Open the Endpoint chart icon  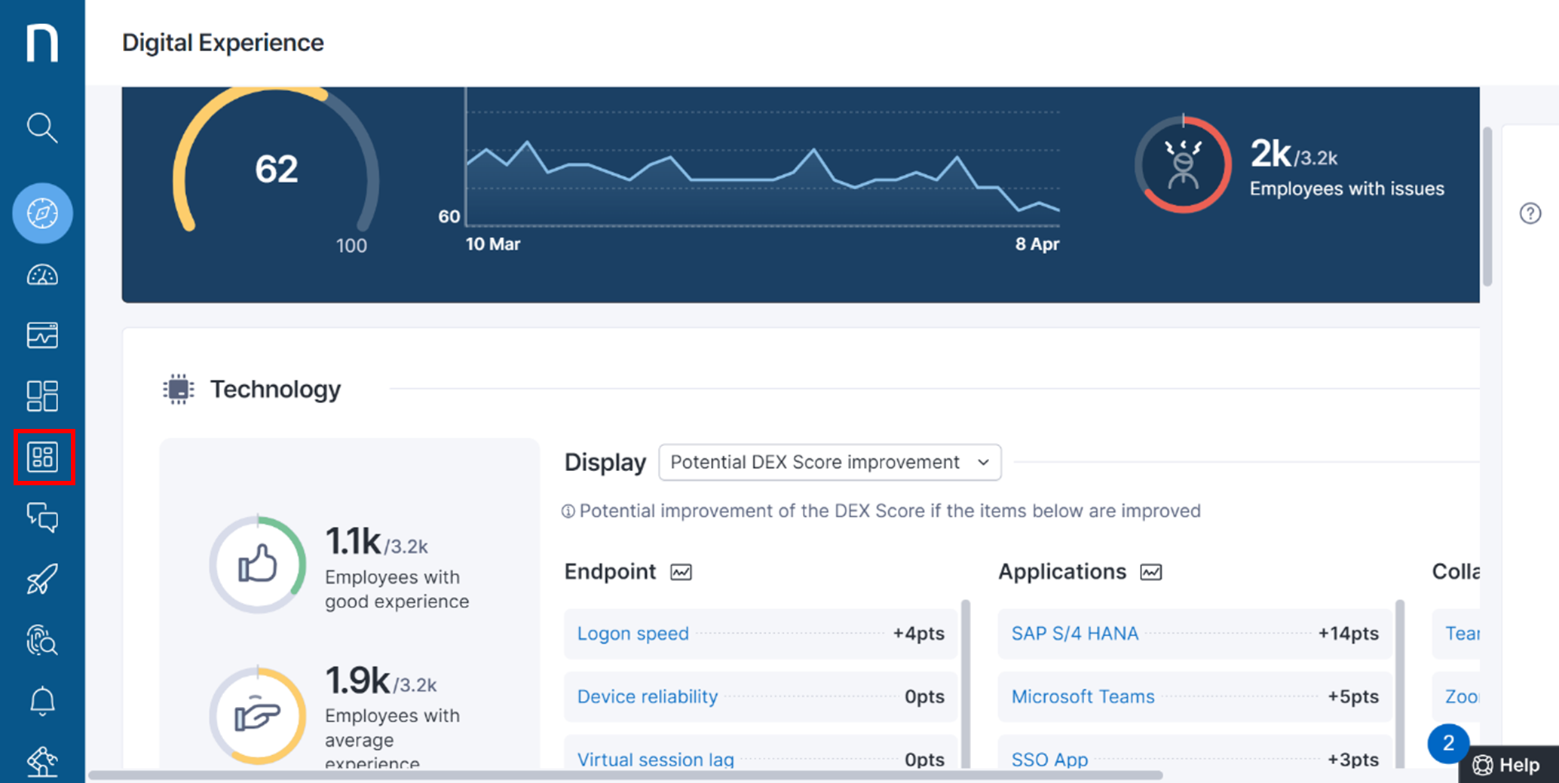pyautogui.click(x=681, y=573)
